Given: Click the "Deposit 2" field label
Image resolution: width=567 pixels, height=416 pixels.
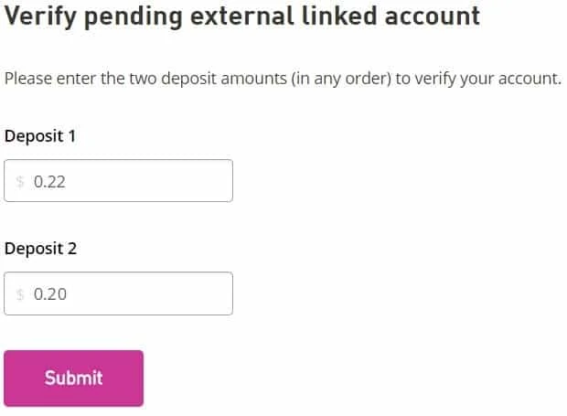Looking at the screenshot, I should [x=40, y=249].
